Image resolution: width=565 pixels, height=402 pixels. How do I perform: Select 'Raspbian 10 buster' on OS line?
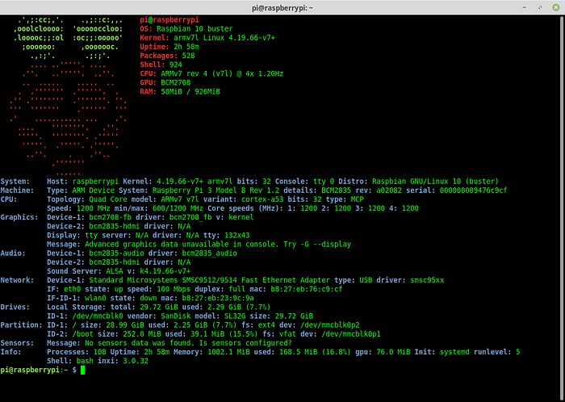coord(195,29)
